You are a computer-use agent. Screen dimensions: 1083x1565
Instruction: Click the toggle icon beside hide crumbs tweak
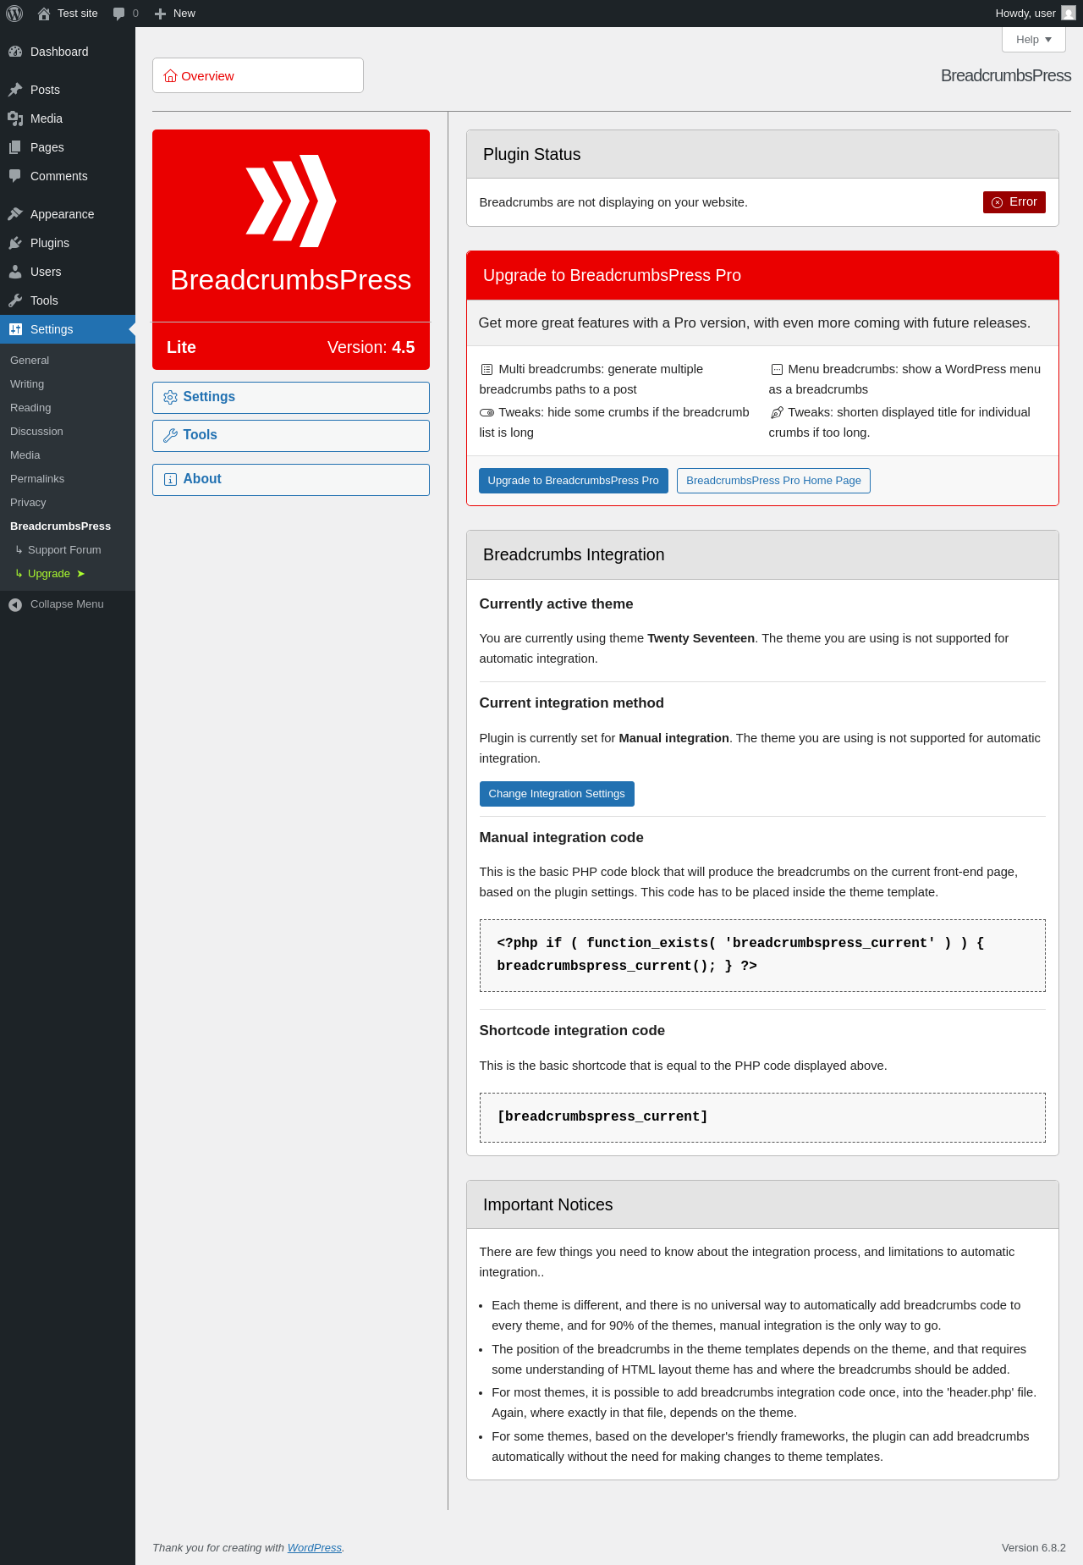click(x=487, y=413)
